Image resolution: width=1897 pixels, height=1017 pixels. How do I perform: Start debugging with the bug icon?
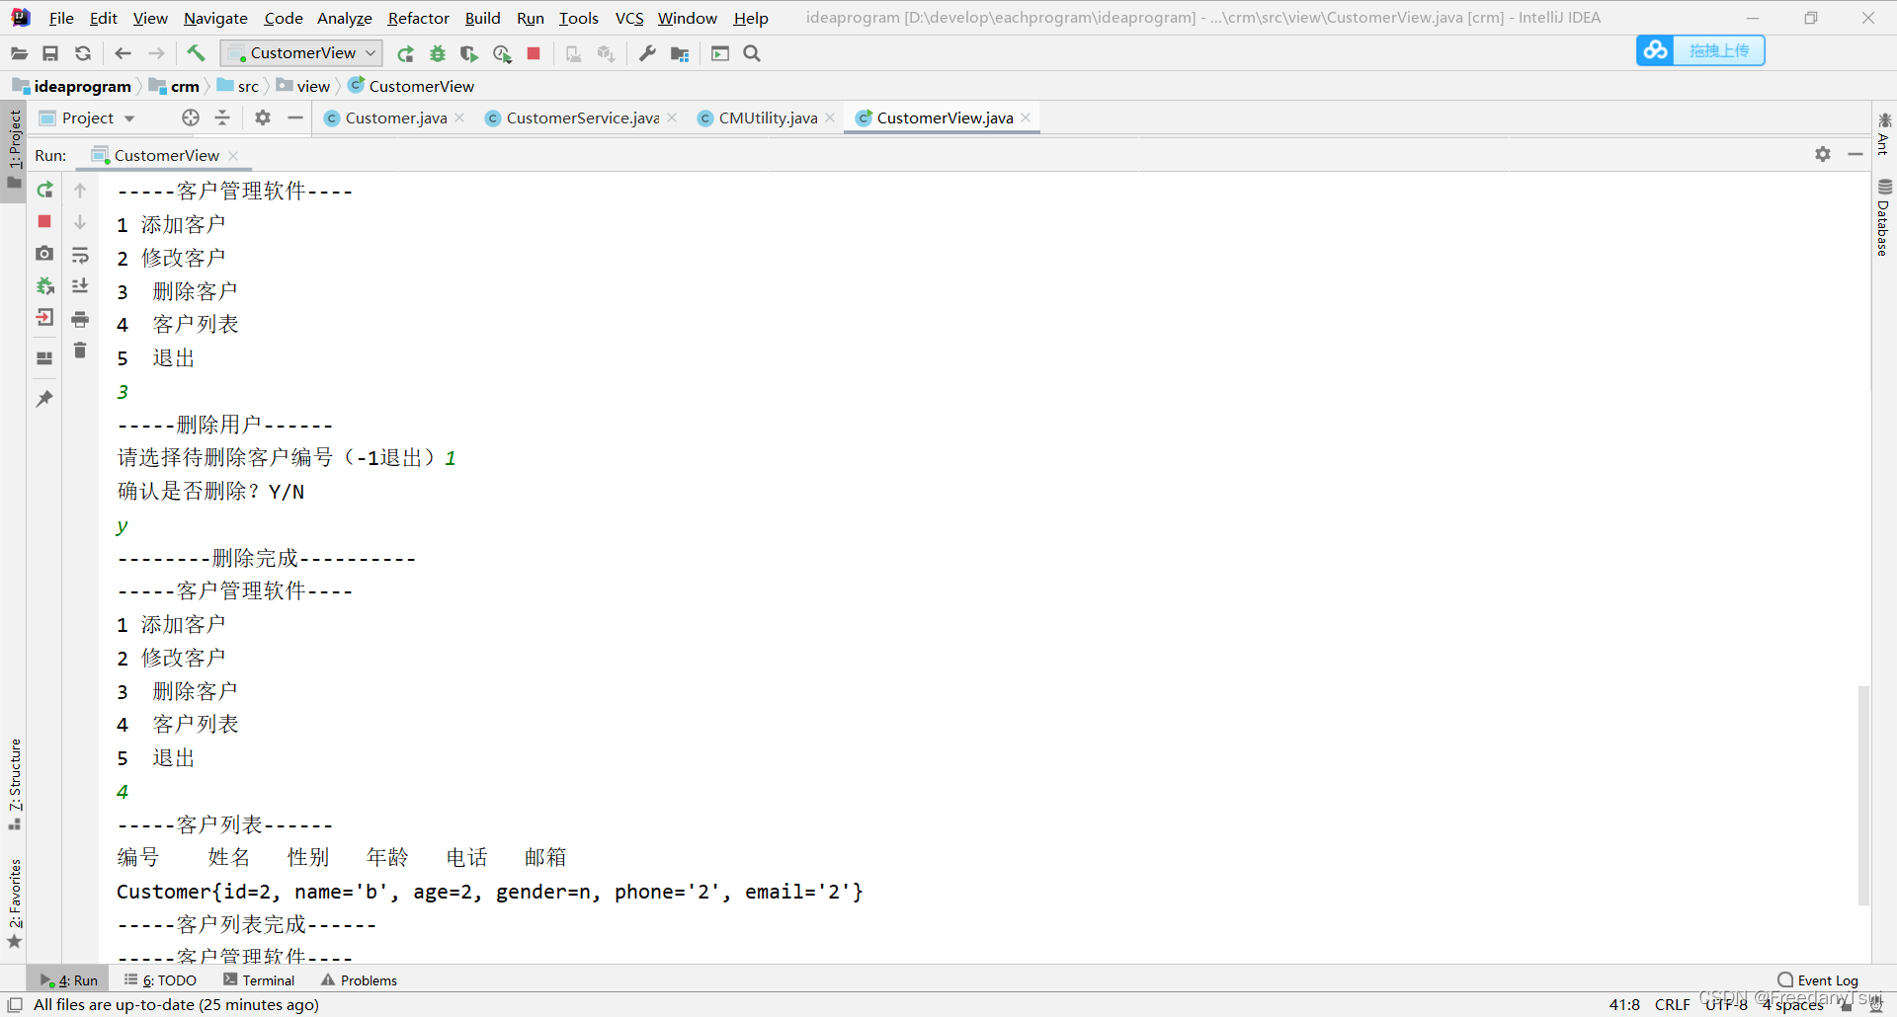(438, 53)
